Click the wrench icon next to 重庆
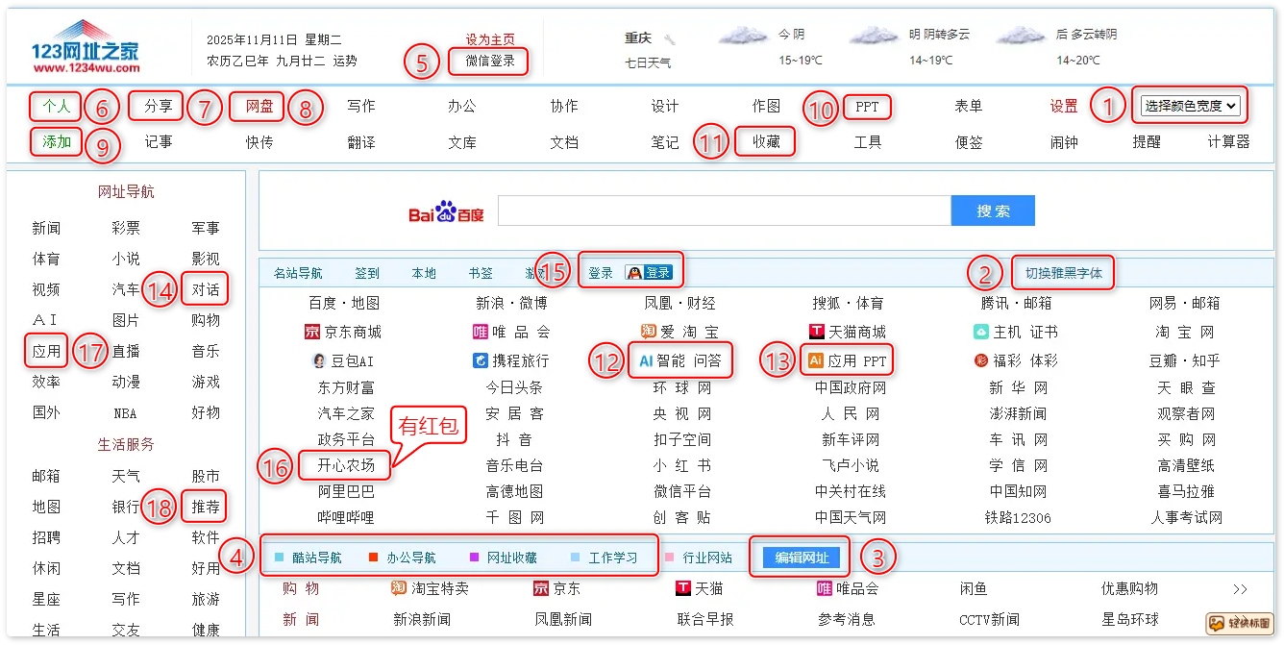Image resolution: width=1284 pixels, height=645 pixels. pyautogui.click(x=670, y=39)
